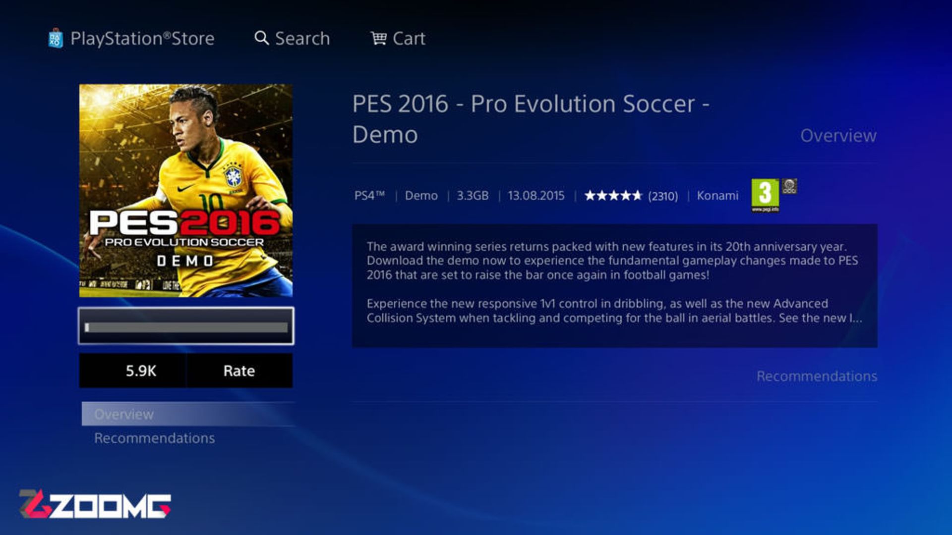This screenshot has height=535, width=952.
Task: Open the Cart shopping cart icon
Action: coord(378,38)
